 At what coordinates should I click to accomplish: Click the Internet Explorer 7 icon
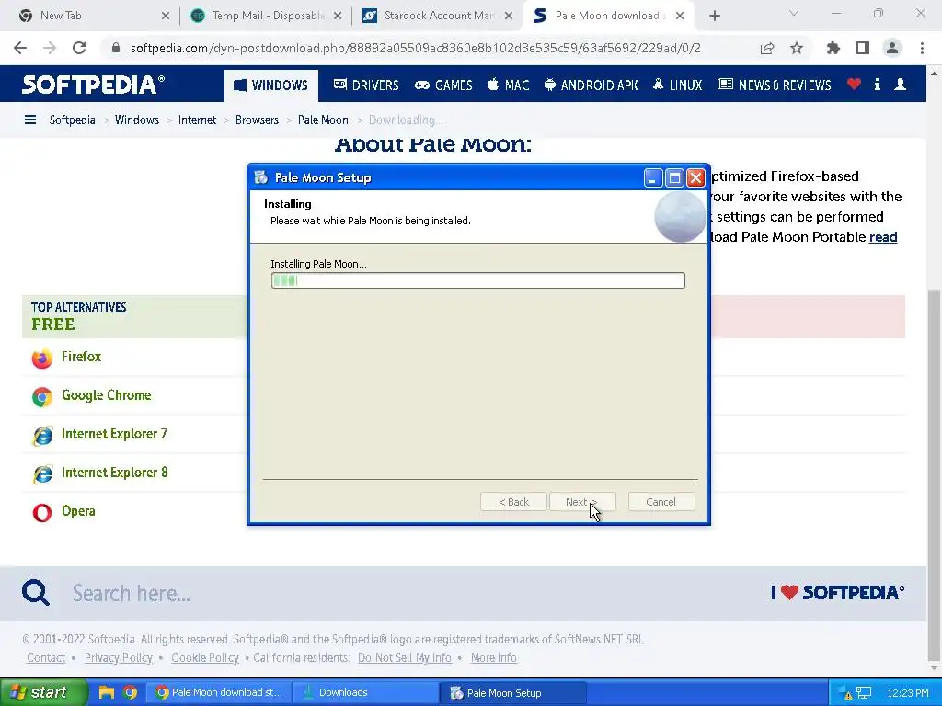coord(42,435)
